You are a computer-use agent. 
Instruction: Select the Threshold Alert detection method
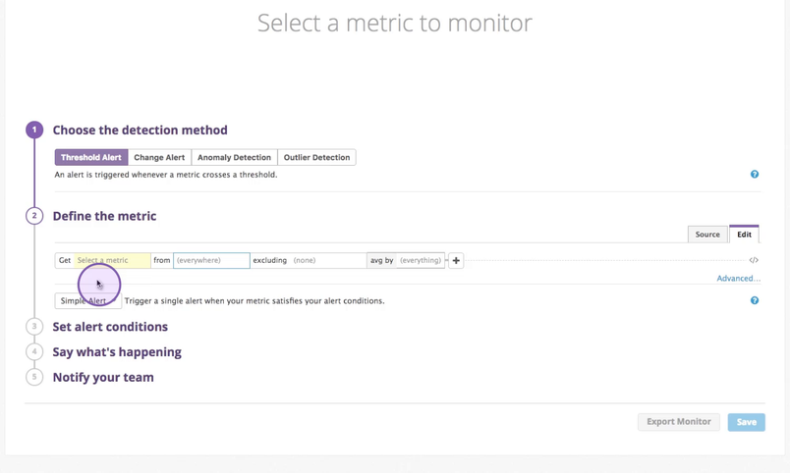[90, 157]
